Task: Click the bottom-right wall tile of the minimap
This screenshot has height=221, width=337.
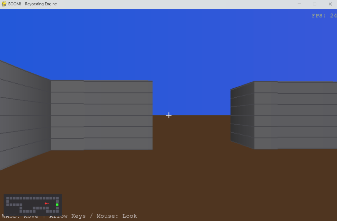Action: pyautogui.click(x=57, y=211)
